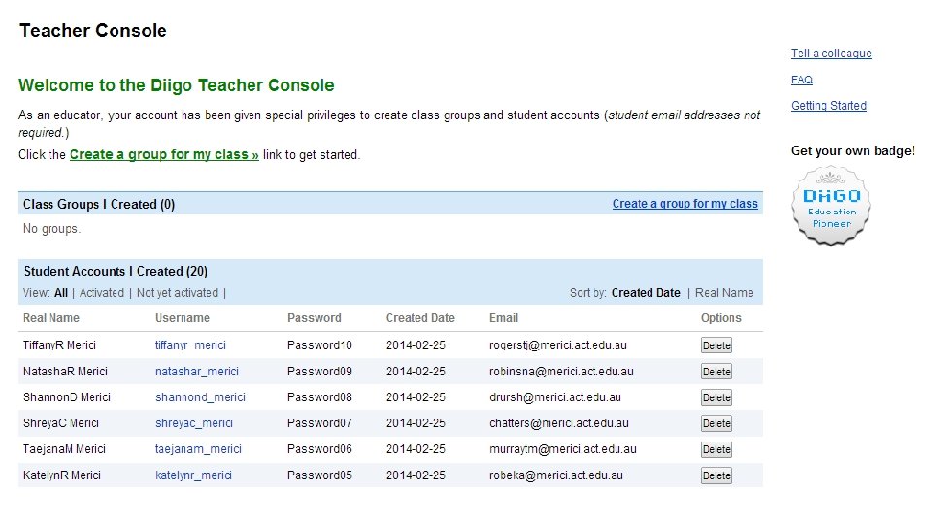The image size is (932, 524).
Task: Show All student accounts view
Action: [x=61, y=293]
